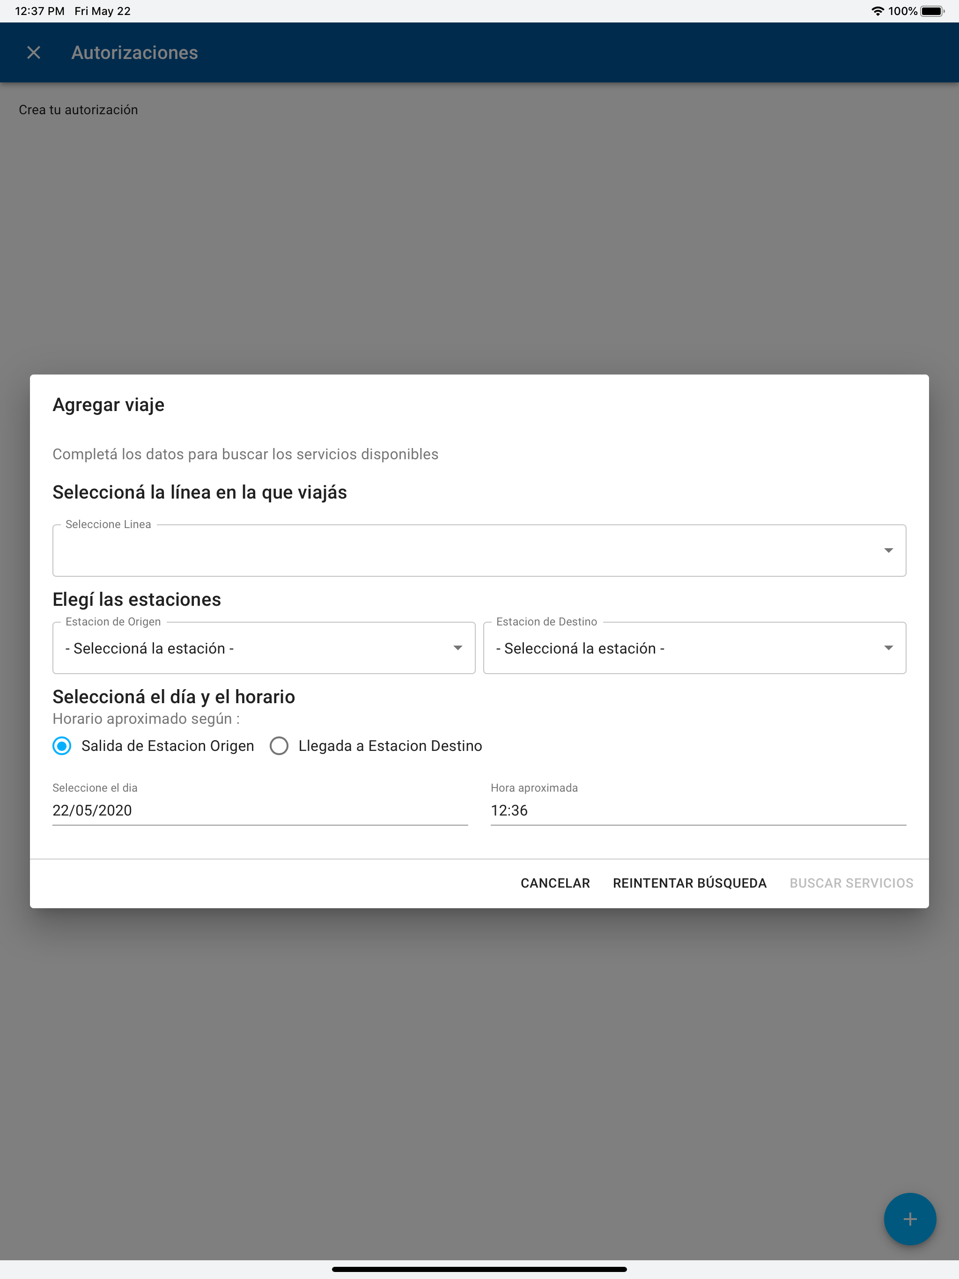This screenshot has width=959, height=1279.
Task: Close the Autorizaciones screen with X icon
Action: pos(34,52)
